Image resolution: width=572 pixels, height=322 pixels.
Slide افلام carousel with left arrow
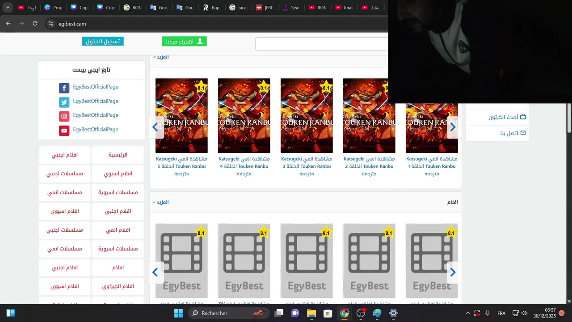tap(156, 272)
